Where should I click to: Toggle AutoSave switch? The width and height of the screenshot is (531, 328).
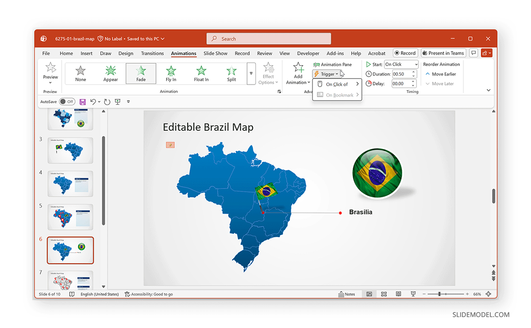click(x=66, y=102)
